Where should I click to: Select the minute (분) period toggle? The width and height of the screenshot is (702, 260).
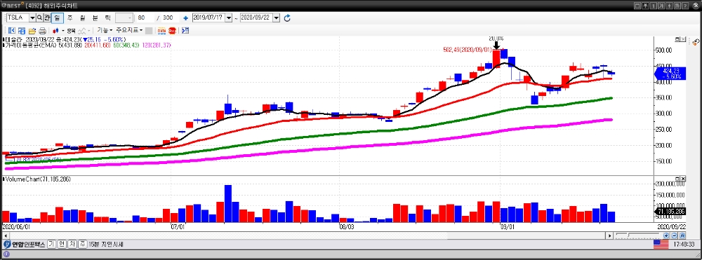[x=95, y=18]
